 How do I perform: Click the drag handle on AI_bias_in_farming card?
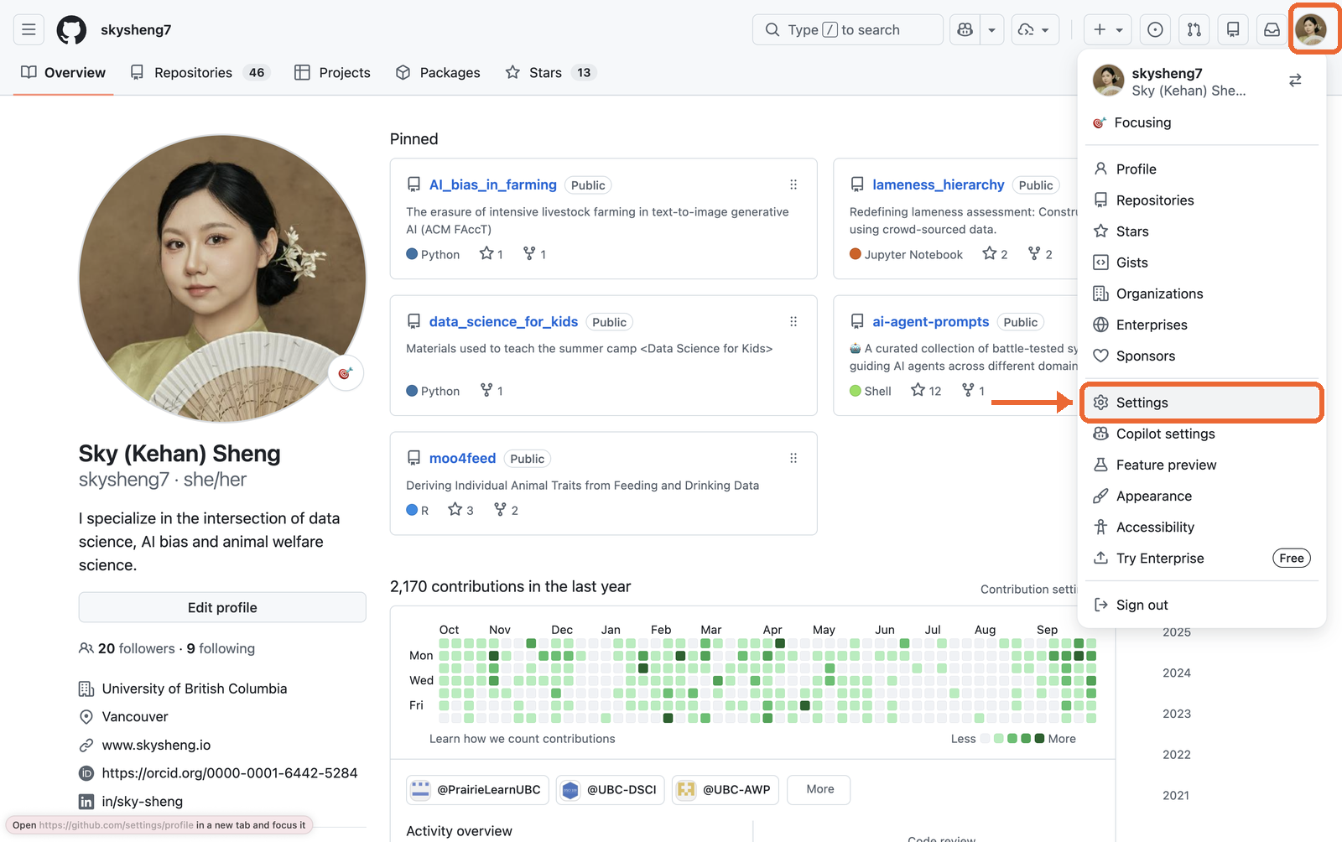(793, 185)
